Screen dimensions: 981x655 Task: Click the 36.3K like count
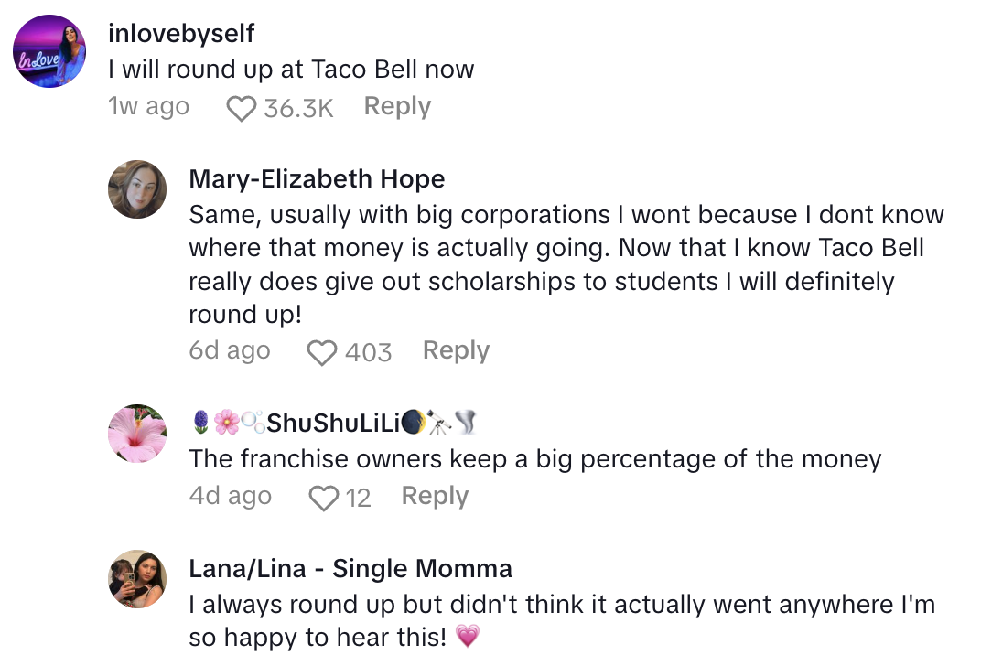pos(298,109)
